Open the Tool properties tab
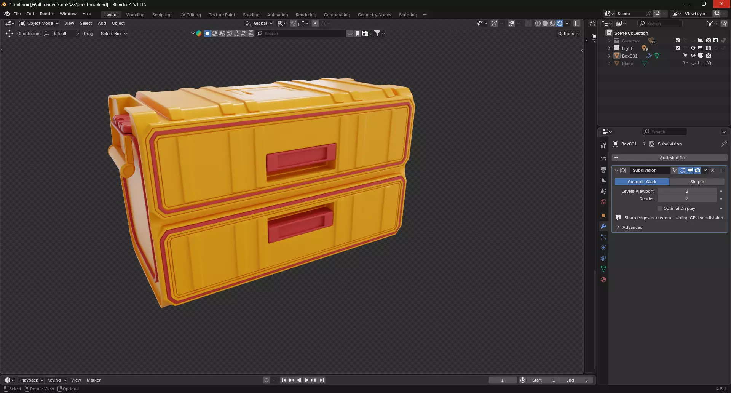731x393 pixels. (x=603, y=145)
